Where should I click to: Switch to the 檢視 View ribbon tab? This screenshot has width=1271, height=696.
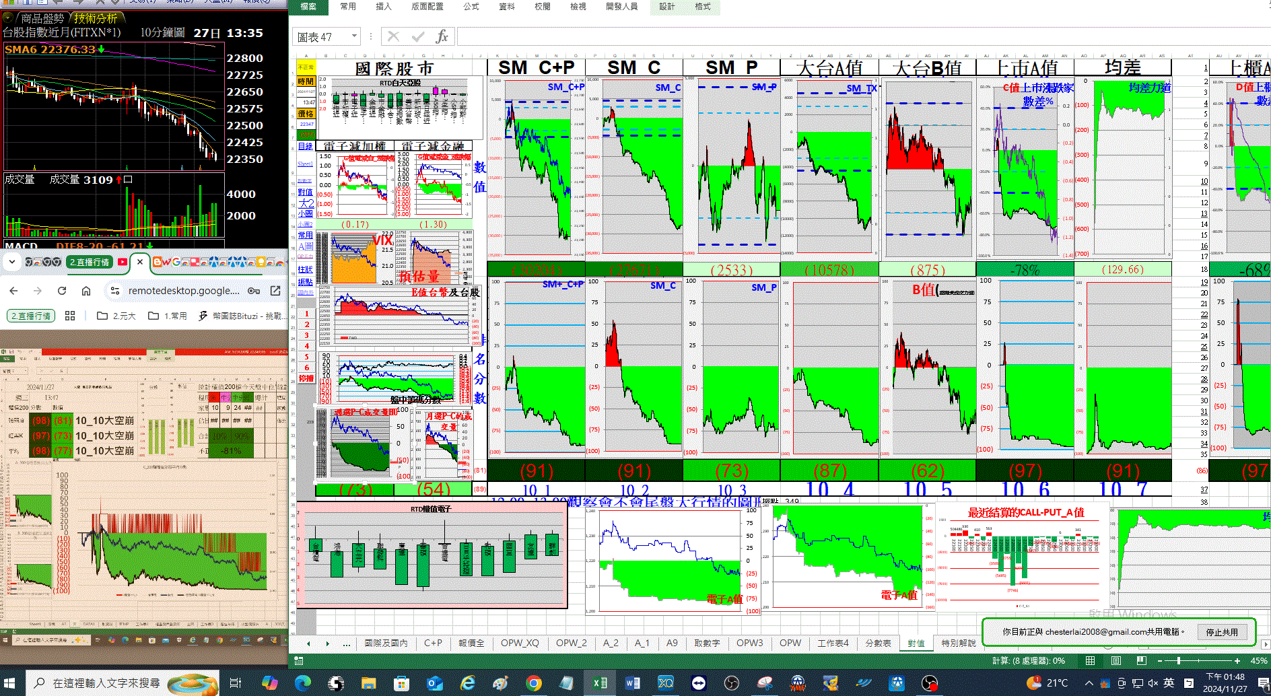578,7
